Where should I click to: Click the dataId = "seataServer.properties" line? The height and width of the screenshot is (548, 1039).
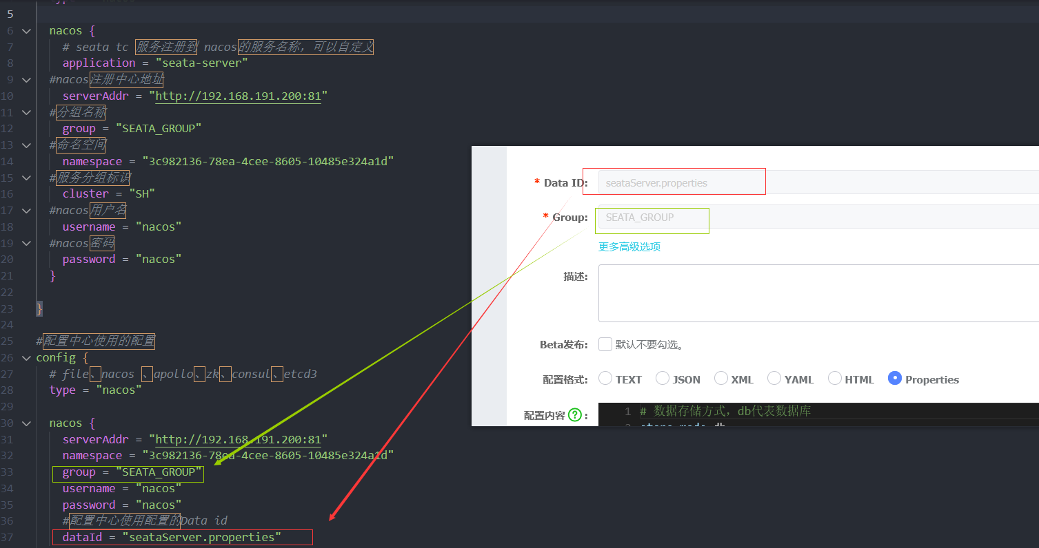click(172, 537)
